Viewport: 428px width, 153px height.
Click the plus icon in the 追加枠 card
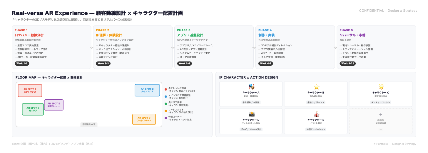(x=381, y=115)
